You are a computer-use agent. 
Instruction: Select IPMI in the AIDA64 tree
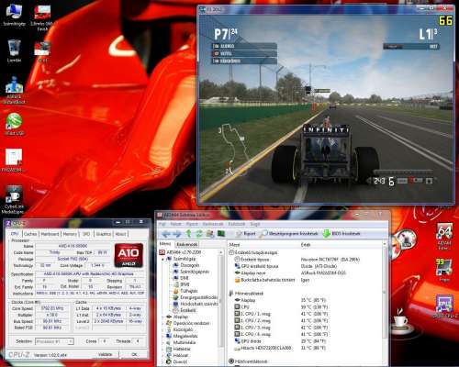[181, 284]
